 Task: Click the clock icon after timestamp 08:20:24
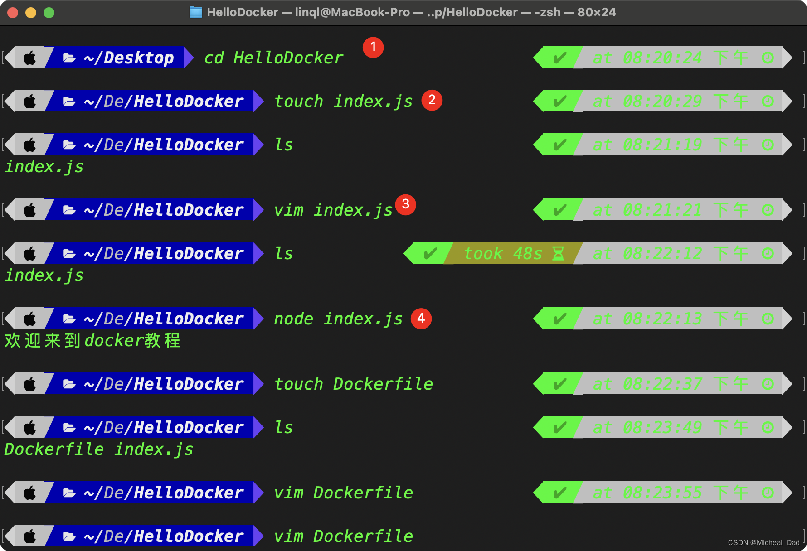pos(768,57)
